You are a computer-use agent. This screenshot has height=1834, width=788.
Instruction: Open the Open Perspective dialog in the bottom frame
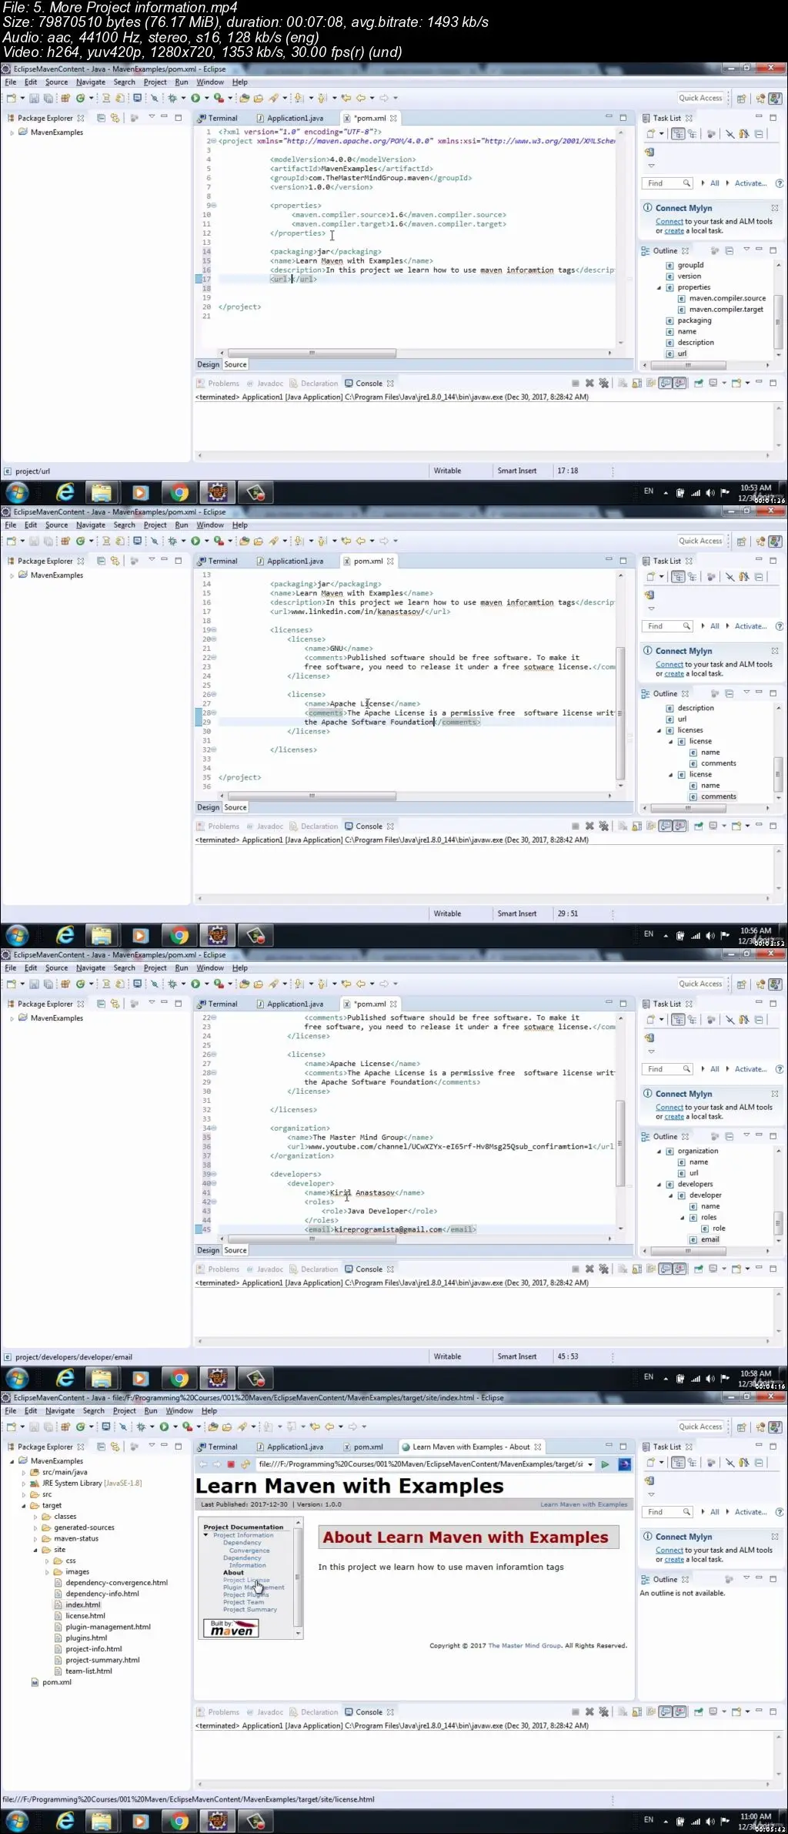[742, 1427]
